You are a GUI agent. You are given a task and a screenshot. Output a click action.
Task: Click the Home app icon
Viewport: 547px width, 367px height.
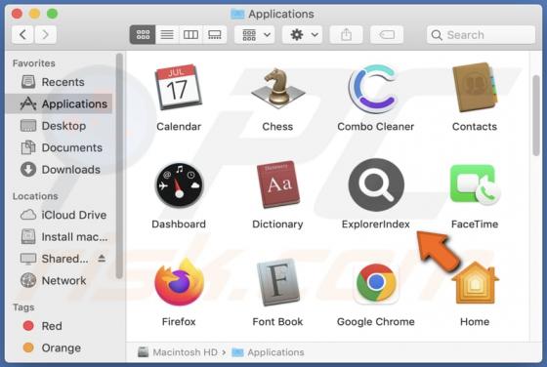[475, 282]
